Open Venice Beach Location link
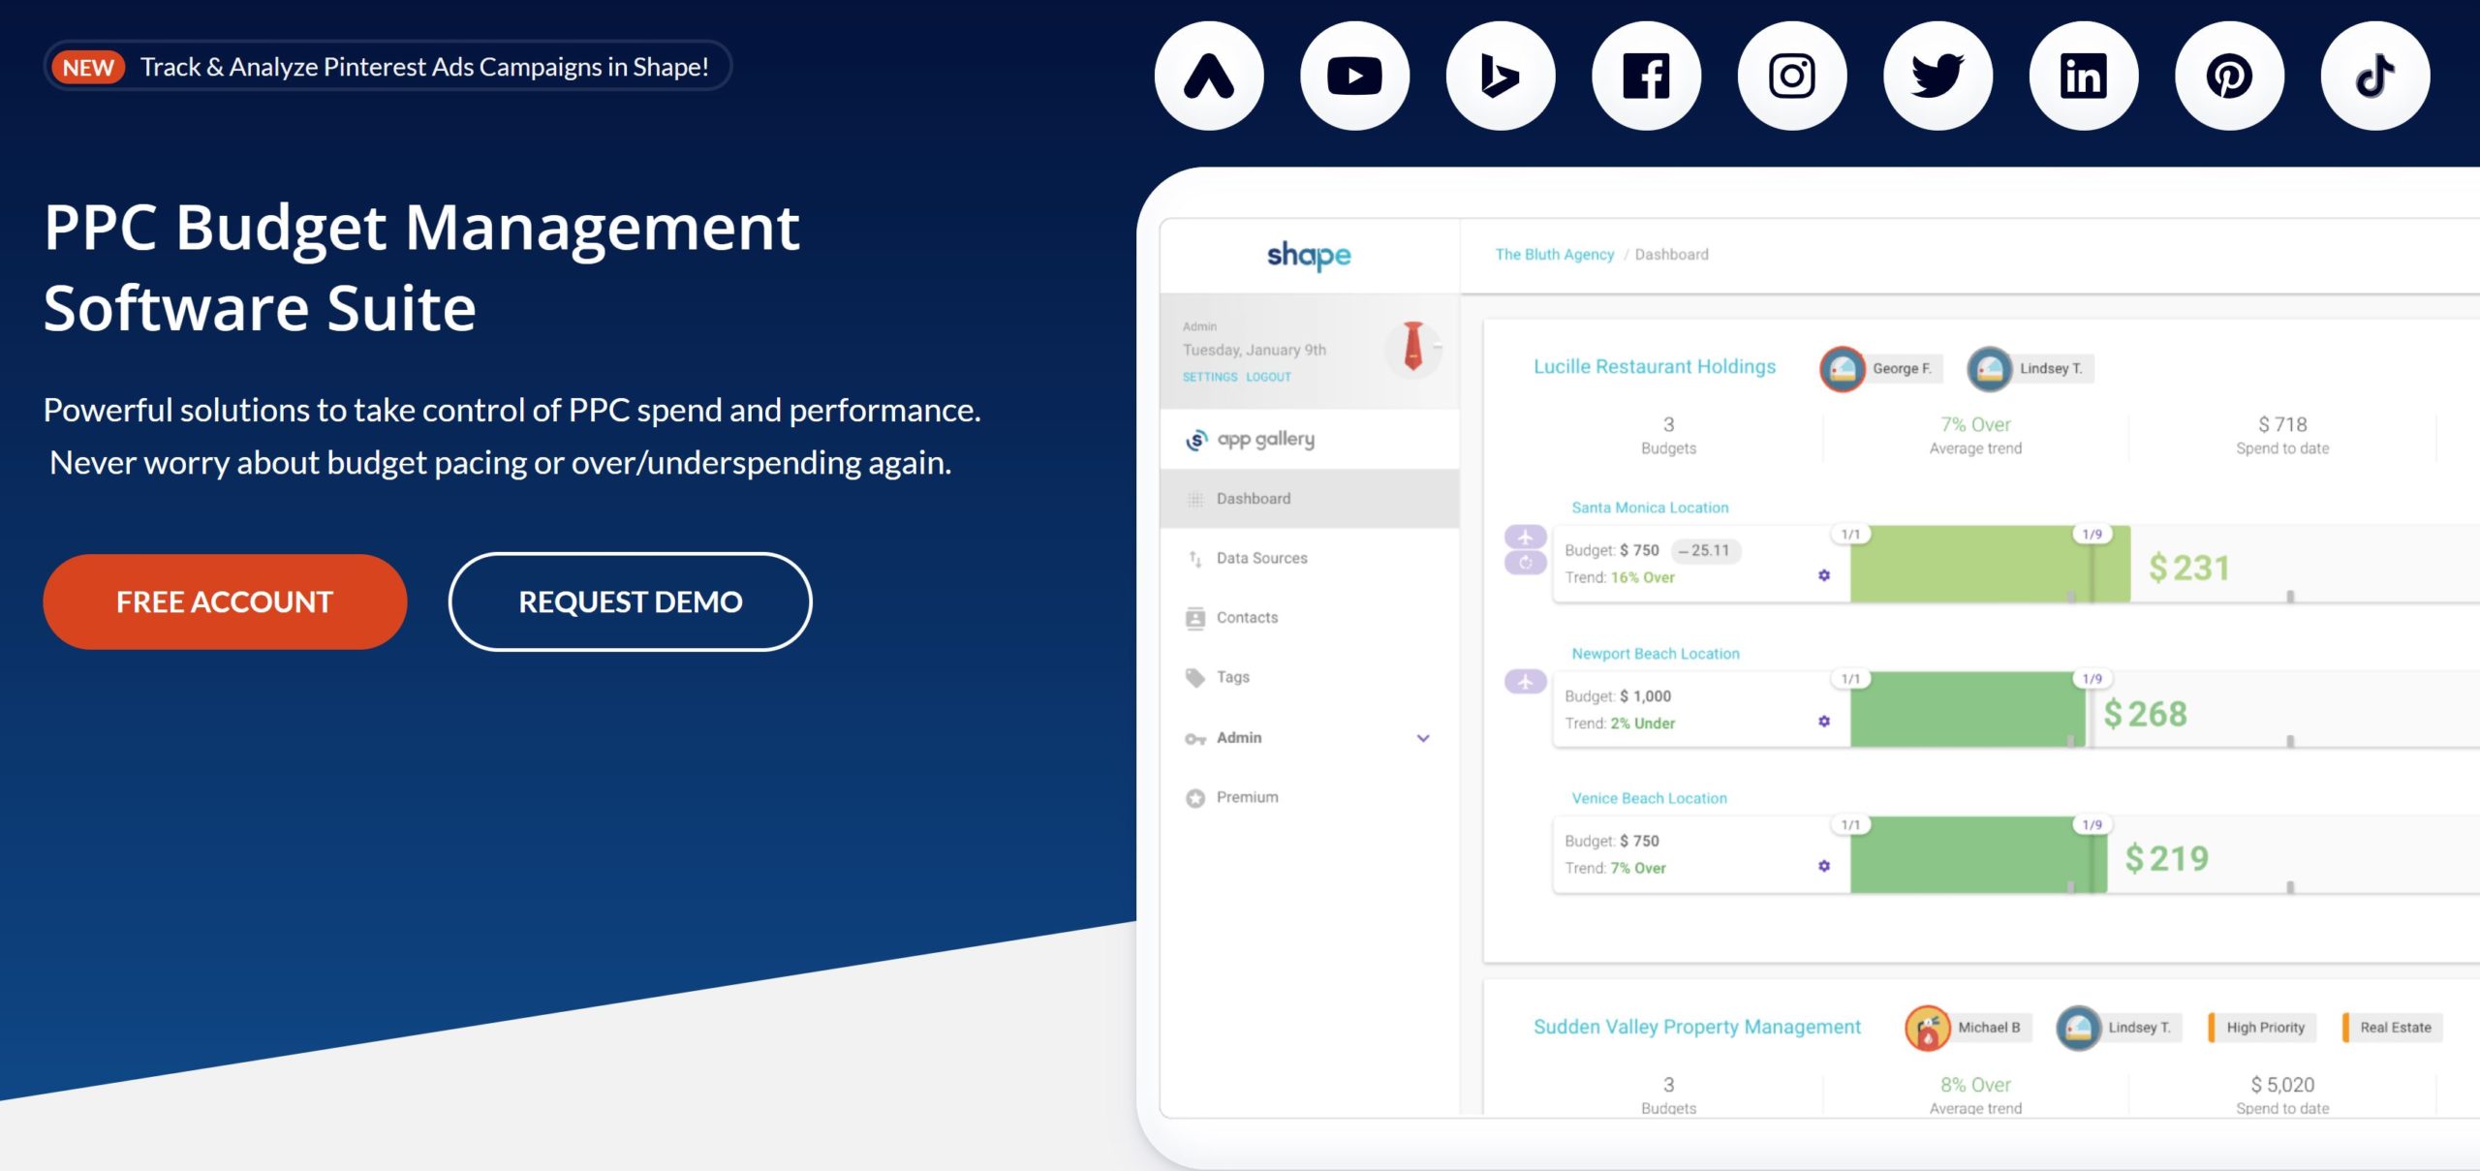2480x1171 pixels. [x=1649, y=798]
